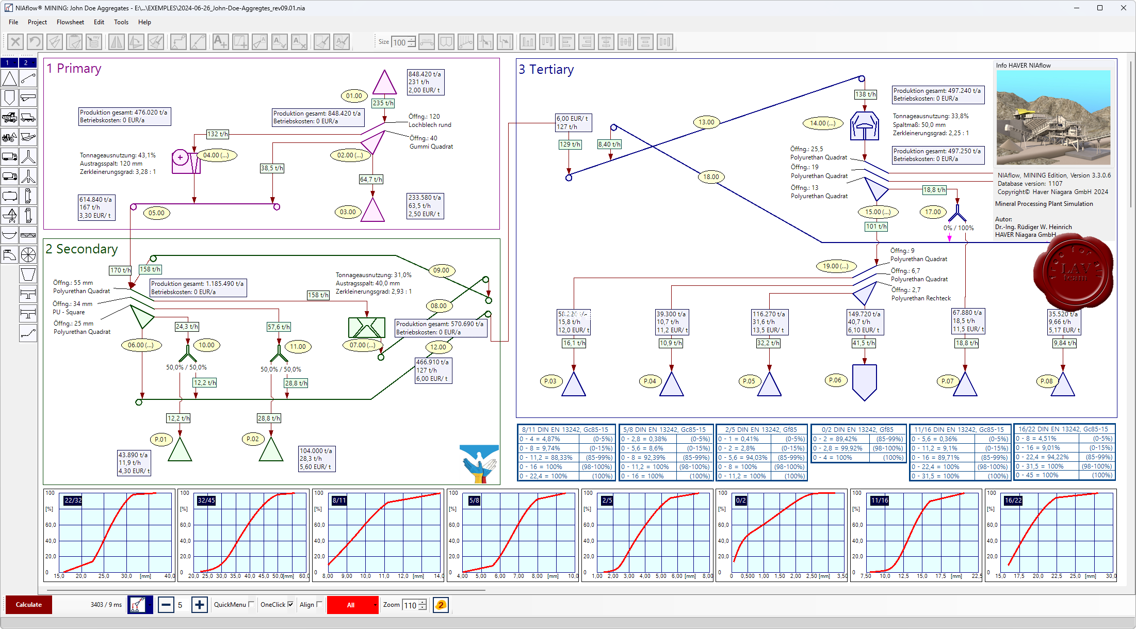Image resolution: width=1136 pixels, height=629 pixels.
Task: Open the Flowsheet menu
Action: pos(69,22)
